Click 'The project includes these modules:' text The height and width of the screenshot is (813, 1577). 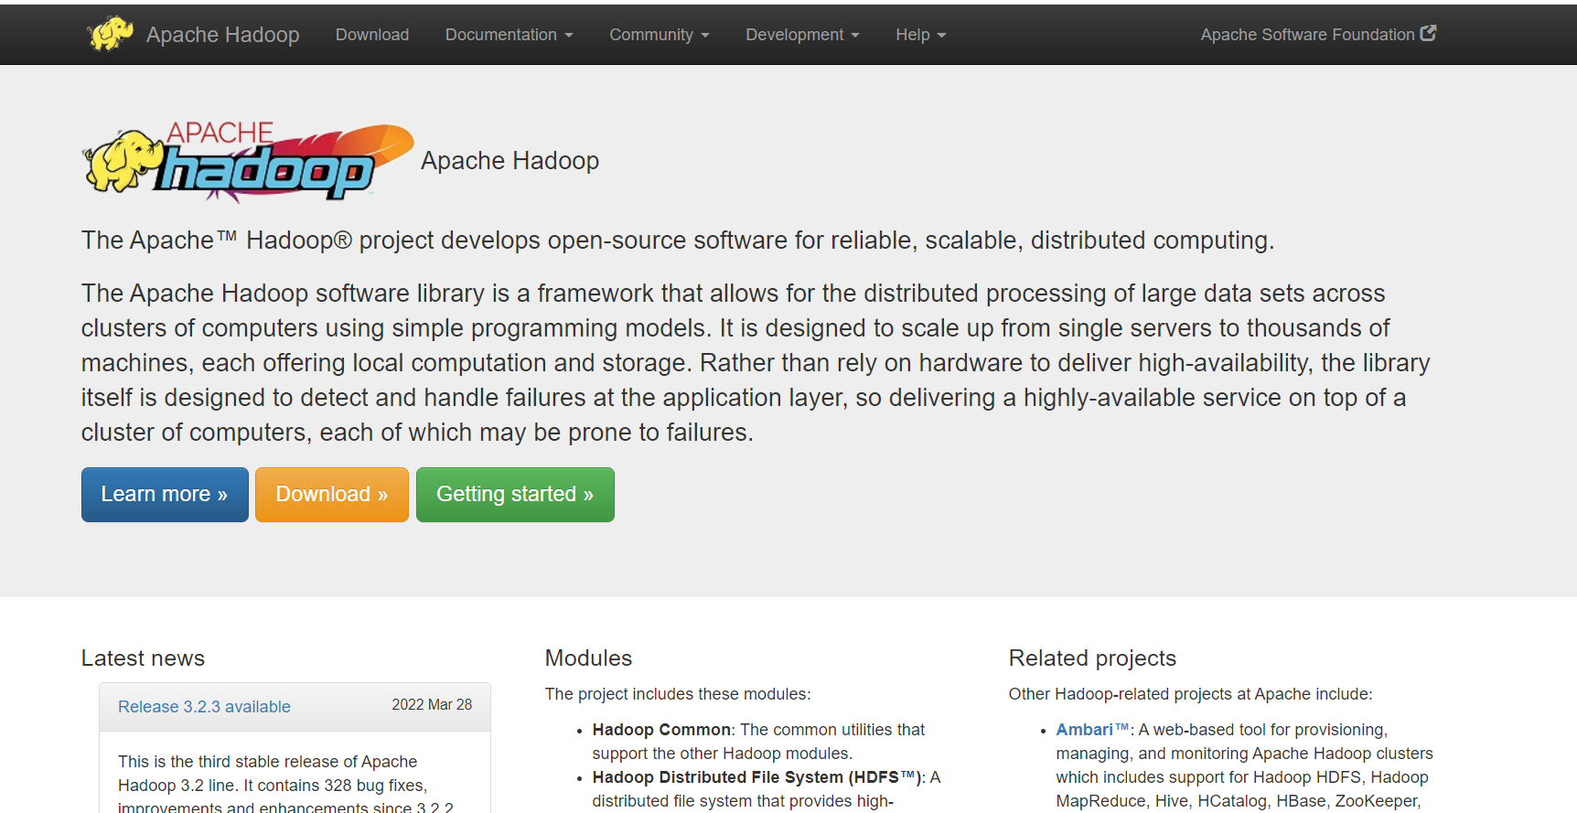tap(678, 694)
